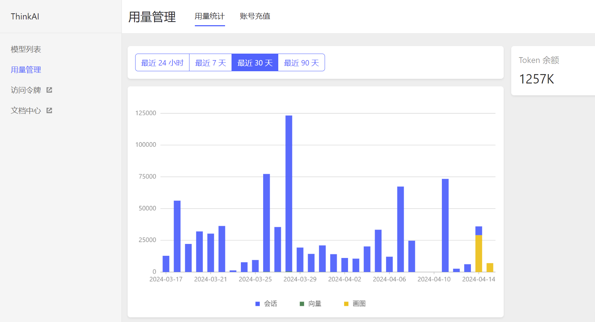
Task: Select the 最近 30 天 time range
Action: (255, 63)
